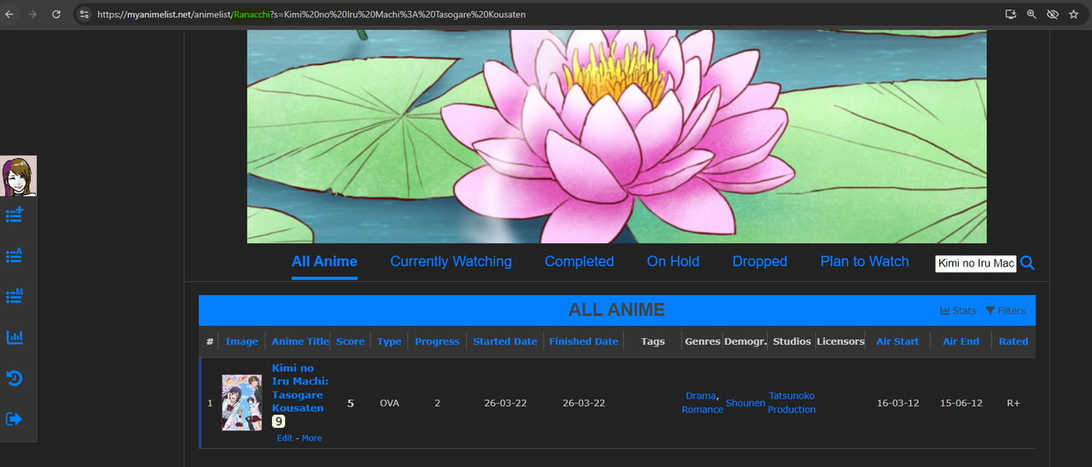This screenshot has width=1092, height=467.
Task: Sort by the Air End column header
Action: point(961,341)
